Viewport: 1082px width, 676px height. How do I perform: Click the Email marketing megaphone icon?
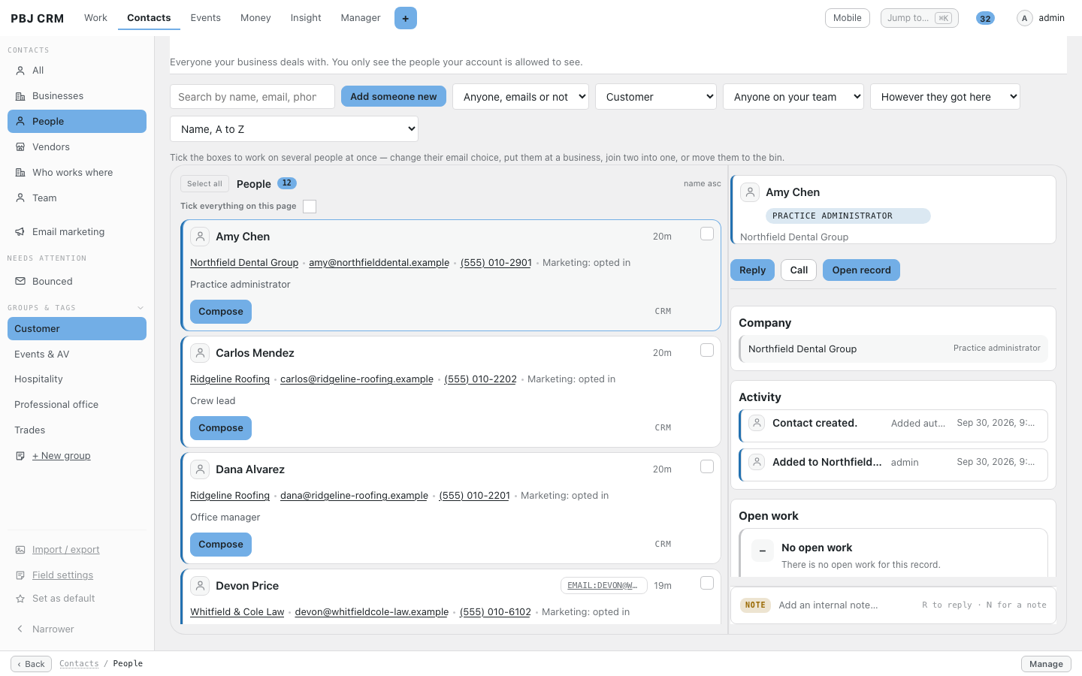[x=20, y=232]
